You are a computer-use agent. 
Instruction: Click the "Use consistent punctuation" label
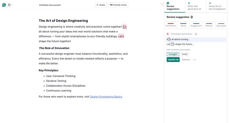pyautogui.click(x=179, y=50)
